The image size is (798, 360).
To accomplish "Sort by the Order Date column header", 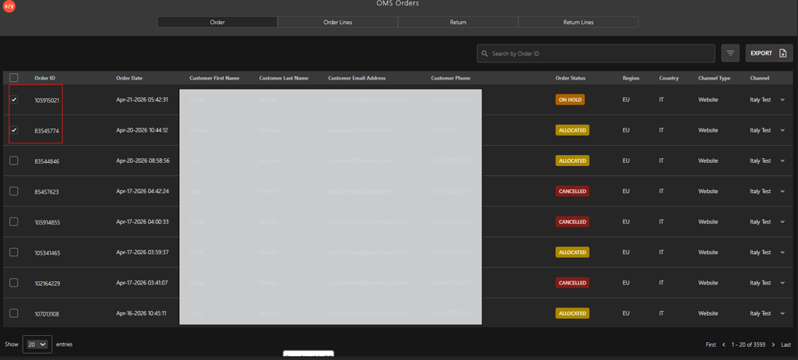I will point(129,78).
